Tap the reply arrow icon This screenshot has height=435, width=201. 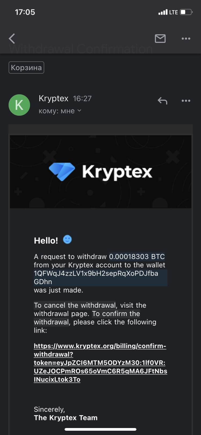pyautogui.click(x=162, y=101)
